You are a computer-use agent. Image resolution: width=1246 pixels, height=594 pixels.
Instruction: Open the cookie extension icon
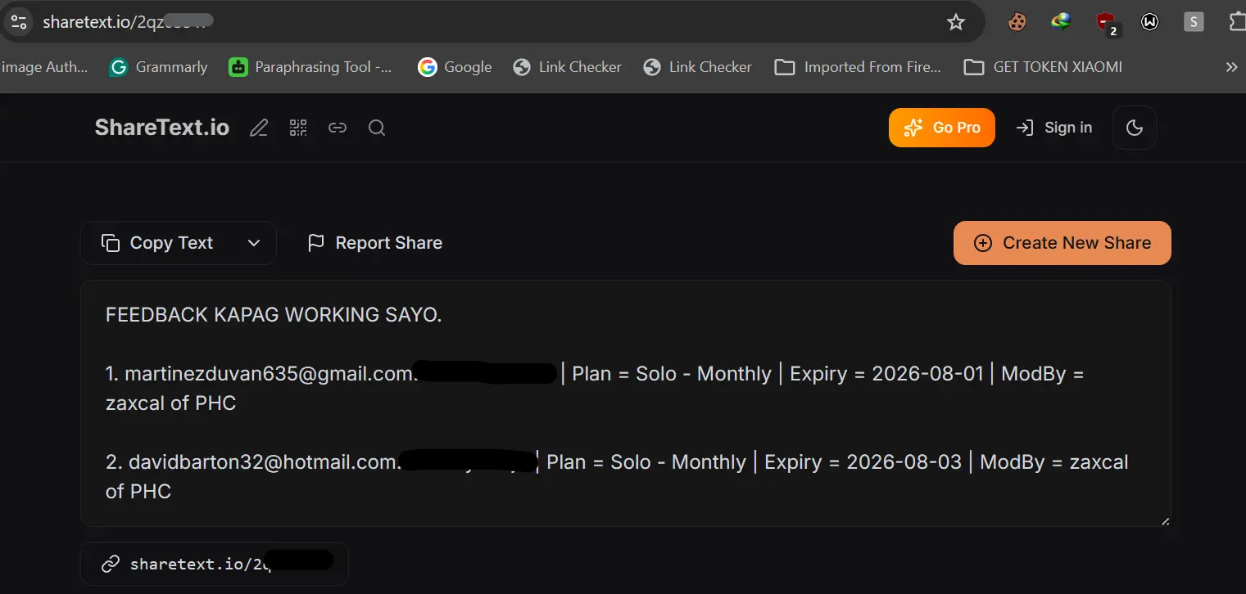(x=1017, y=22)
